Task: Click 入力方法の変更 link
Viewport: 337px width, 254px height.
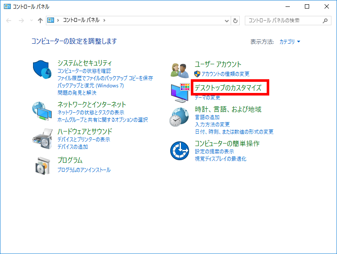Action: click(x=212, y=125)
